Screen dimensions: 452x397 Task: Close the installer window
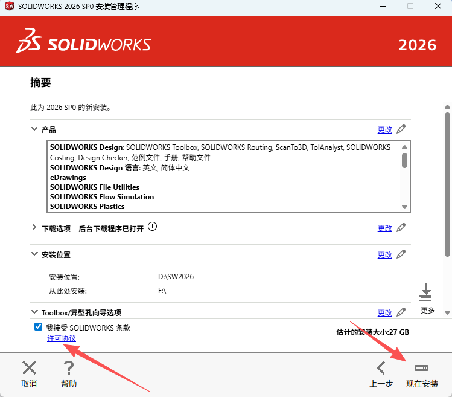coord(438,6)
